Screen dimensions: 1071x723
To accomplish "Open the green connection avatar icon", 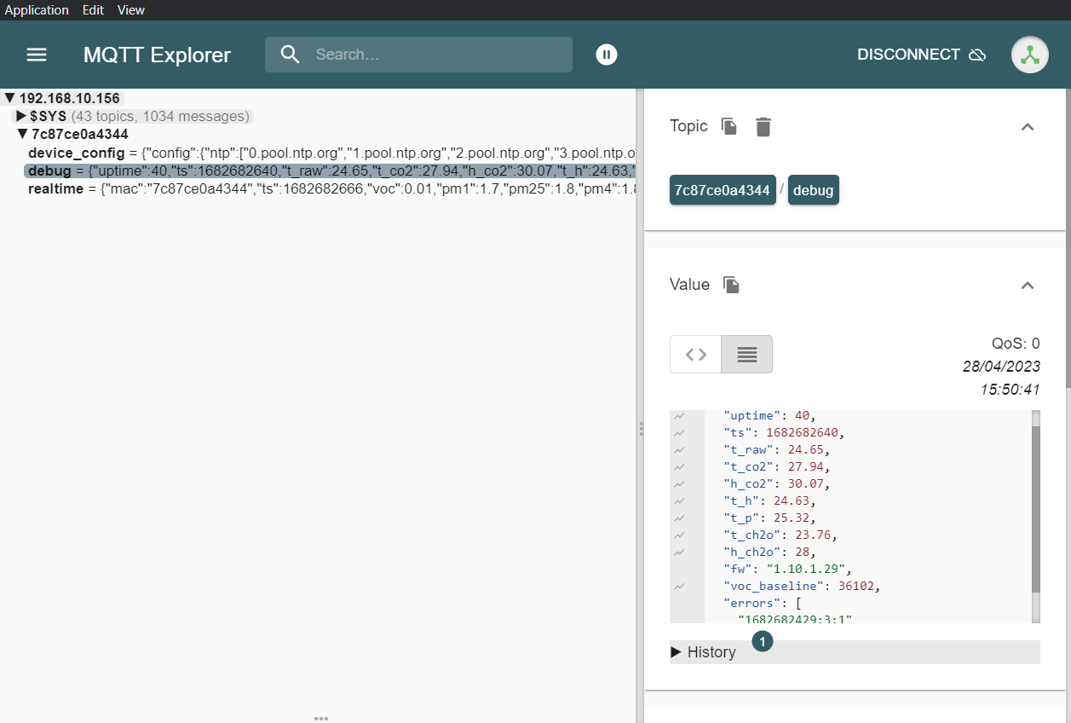I will [1030, 55].
